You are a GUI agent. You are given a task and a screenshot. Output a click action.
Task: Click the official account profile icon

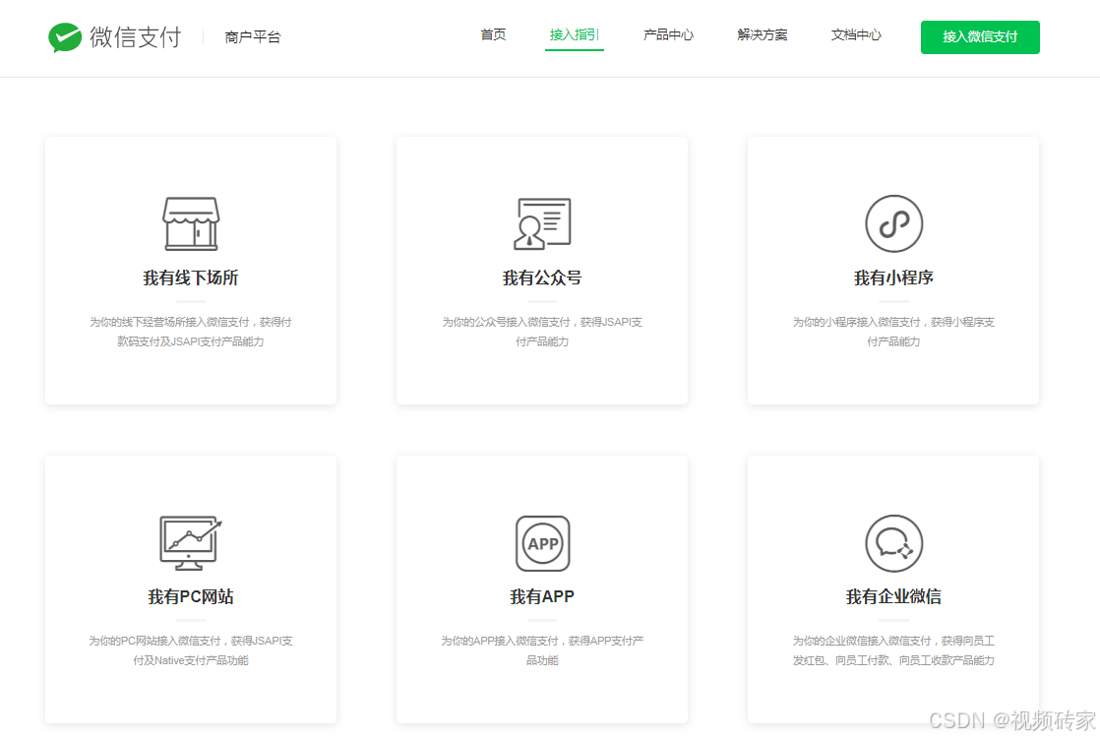pos(542,223)
